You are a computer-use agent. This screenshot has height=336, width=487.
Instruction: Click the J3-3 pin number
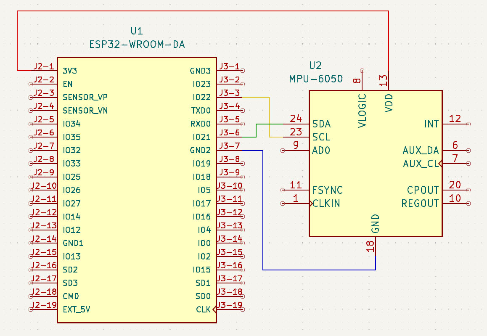point(230,93)
